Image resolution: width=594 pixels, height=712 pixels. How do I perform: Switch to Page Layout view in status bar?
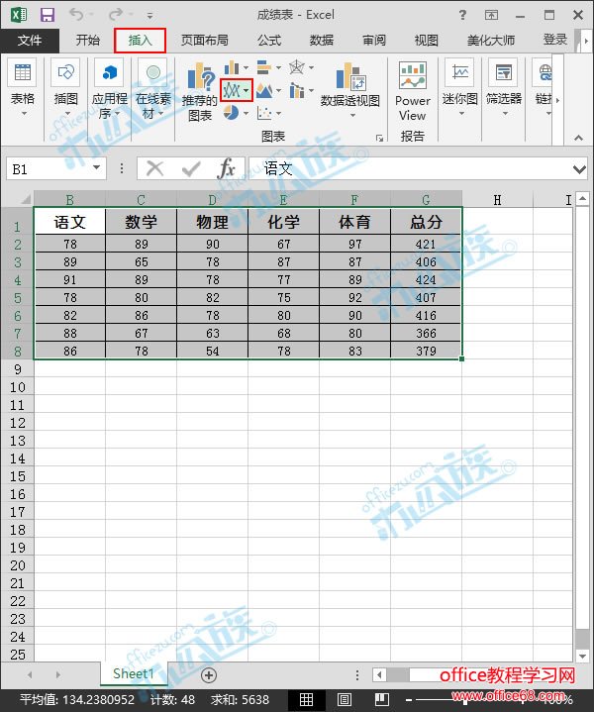pyautogui.click(x=345, y=700)
